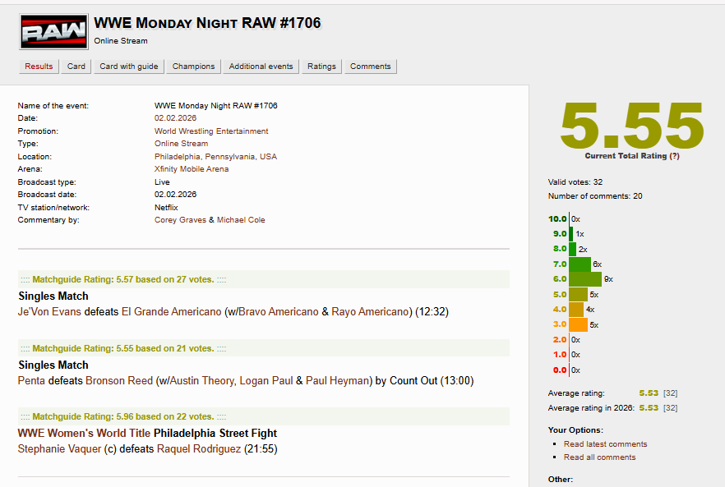This screenshot has height=487, width=725.
Task: Click the WWE Monday Night RAW #1706 heading
Action: coord(207,23)
